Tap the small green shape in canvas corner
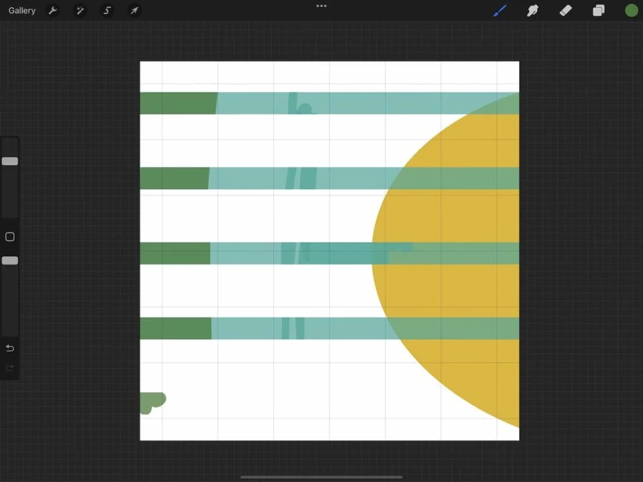The width and height of the screenshot is (643, 482). [153, 403]
